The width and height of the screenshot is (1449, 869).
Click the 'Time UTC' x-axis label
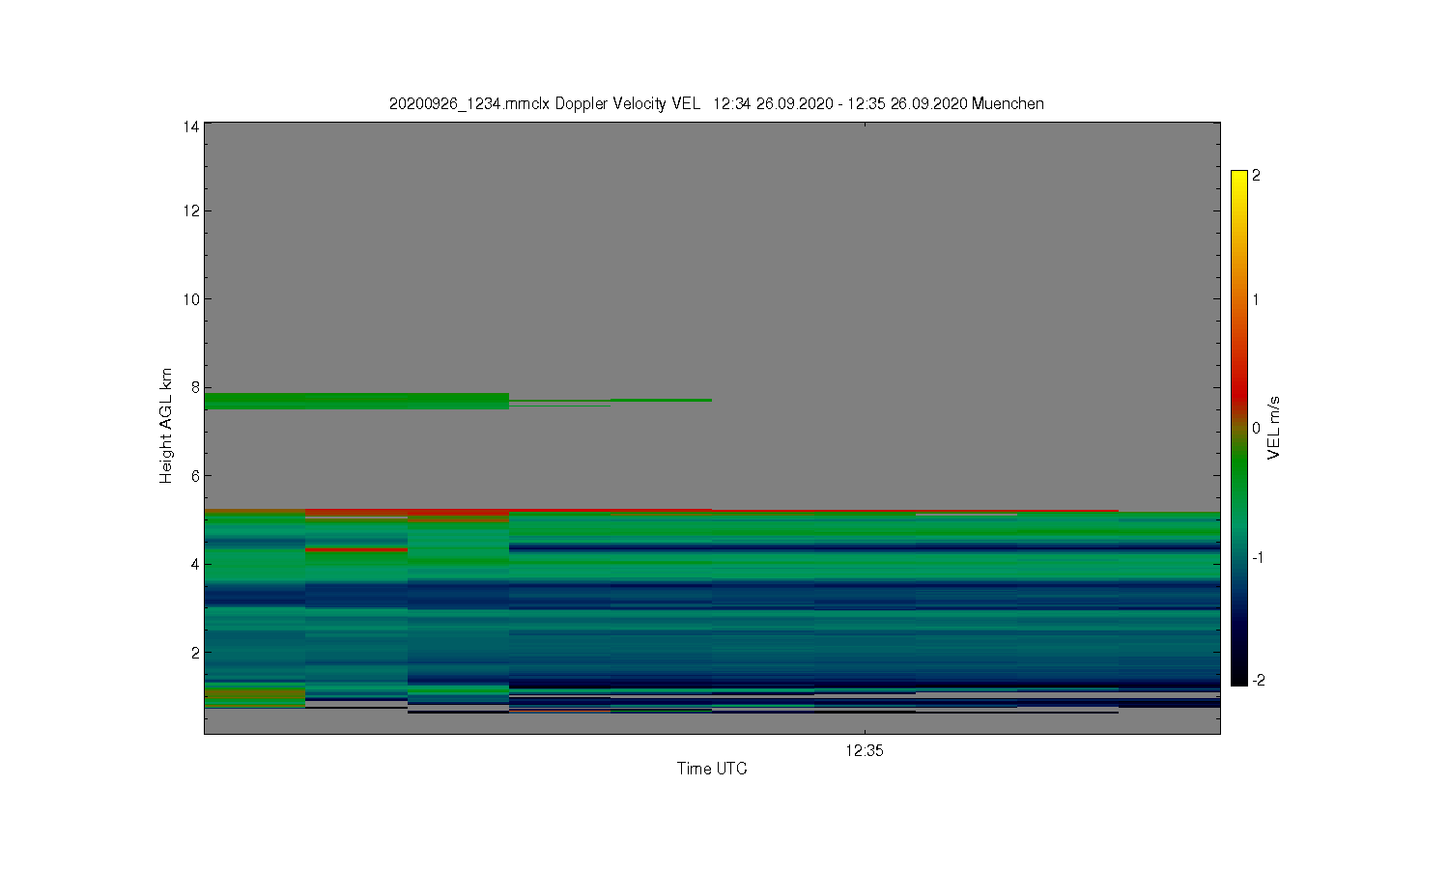pyautogui.click(x=712, y=769)
